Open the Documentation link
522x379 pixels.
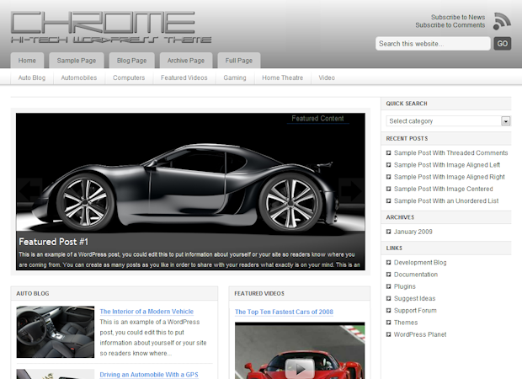tap(416, 275)
